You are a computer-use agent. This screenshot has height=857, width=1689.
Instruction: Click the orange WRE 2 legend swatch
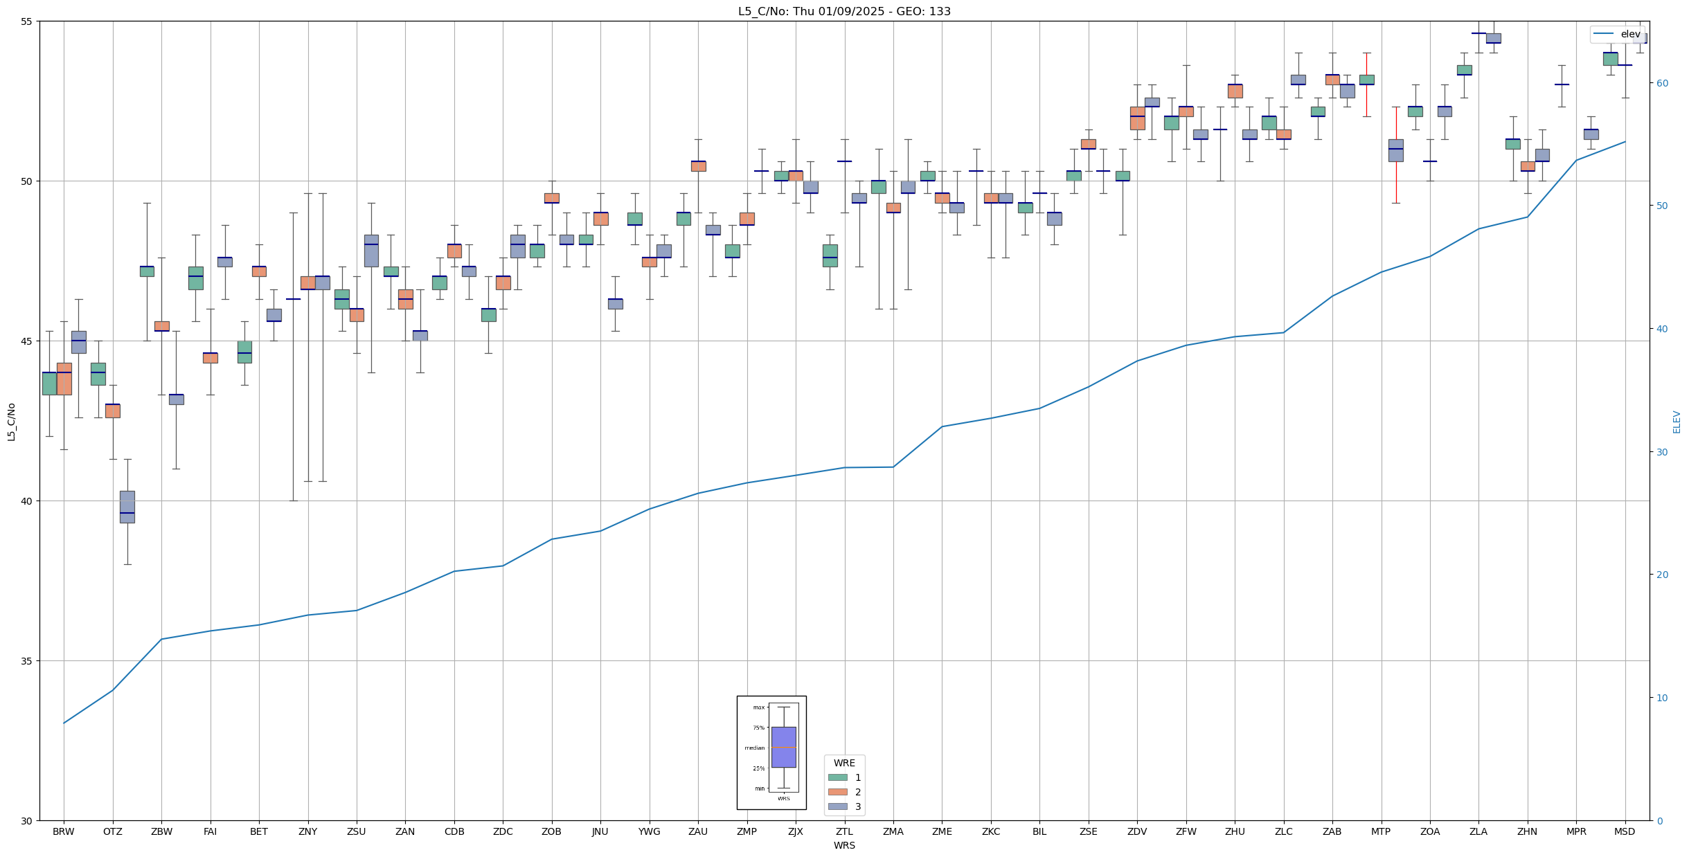point(837,792)
